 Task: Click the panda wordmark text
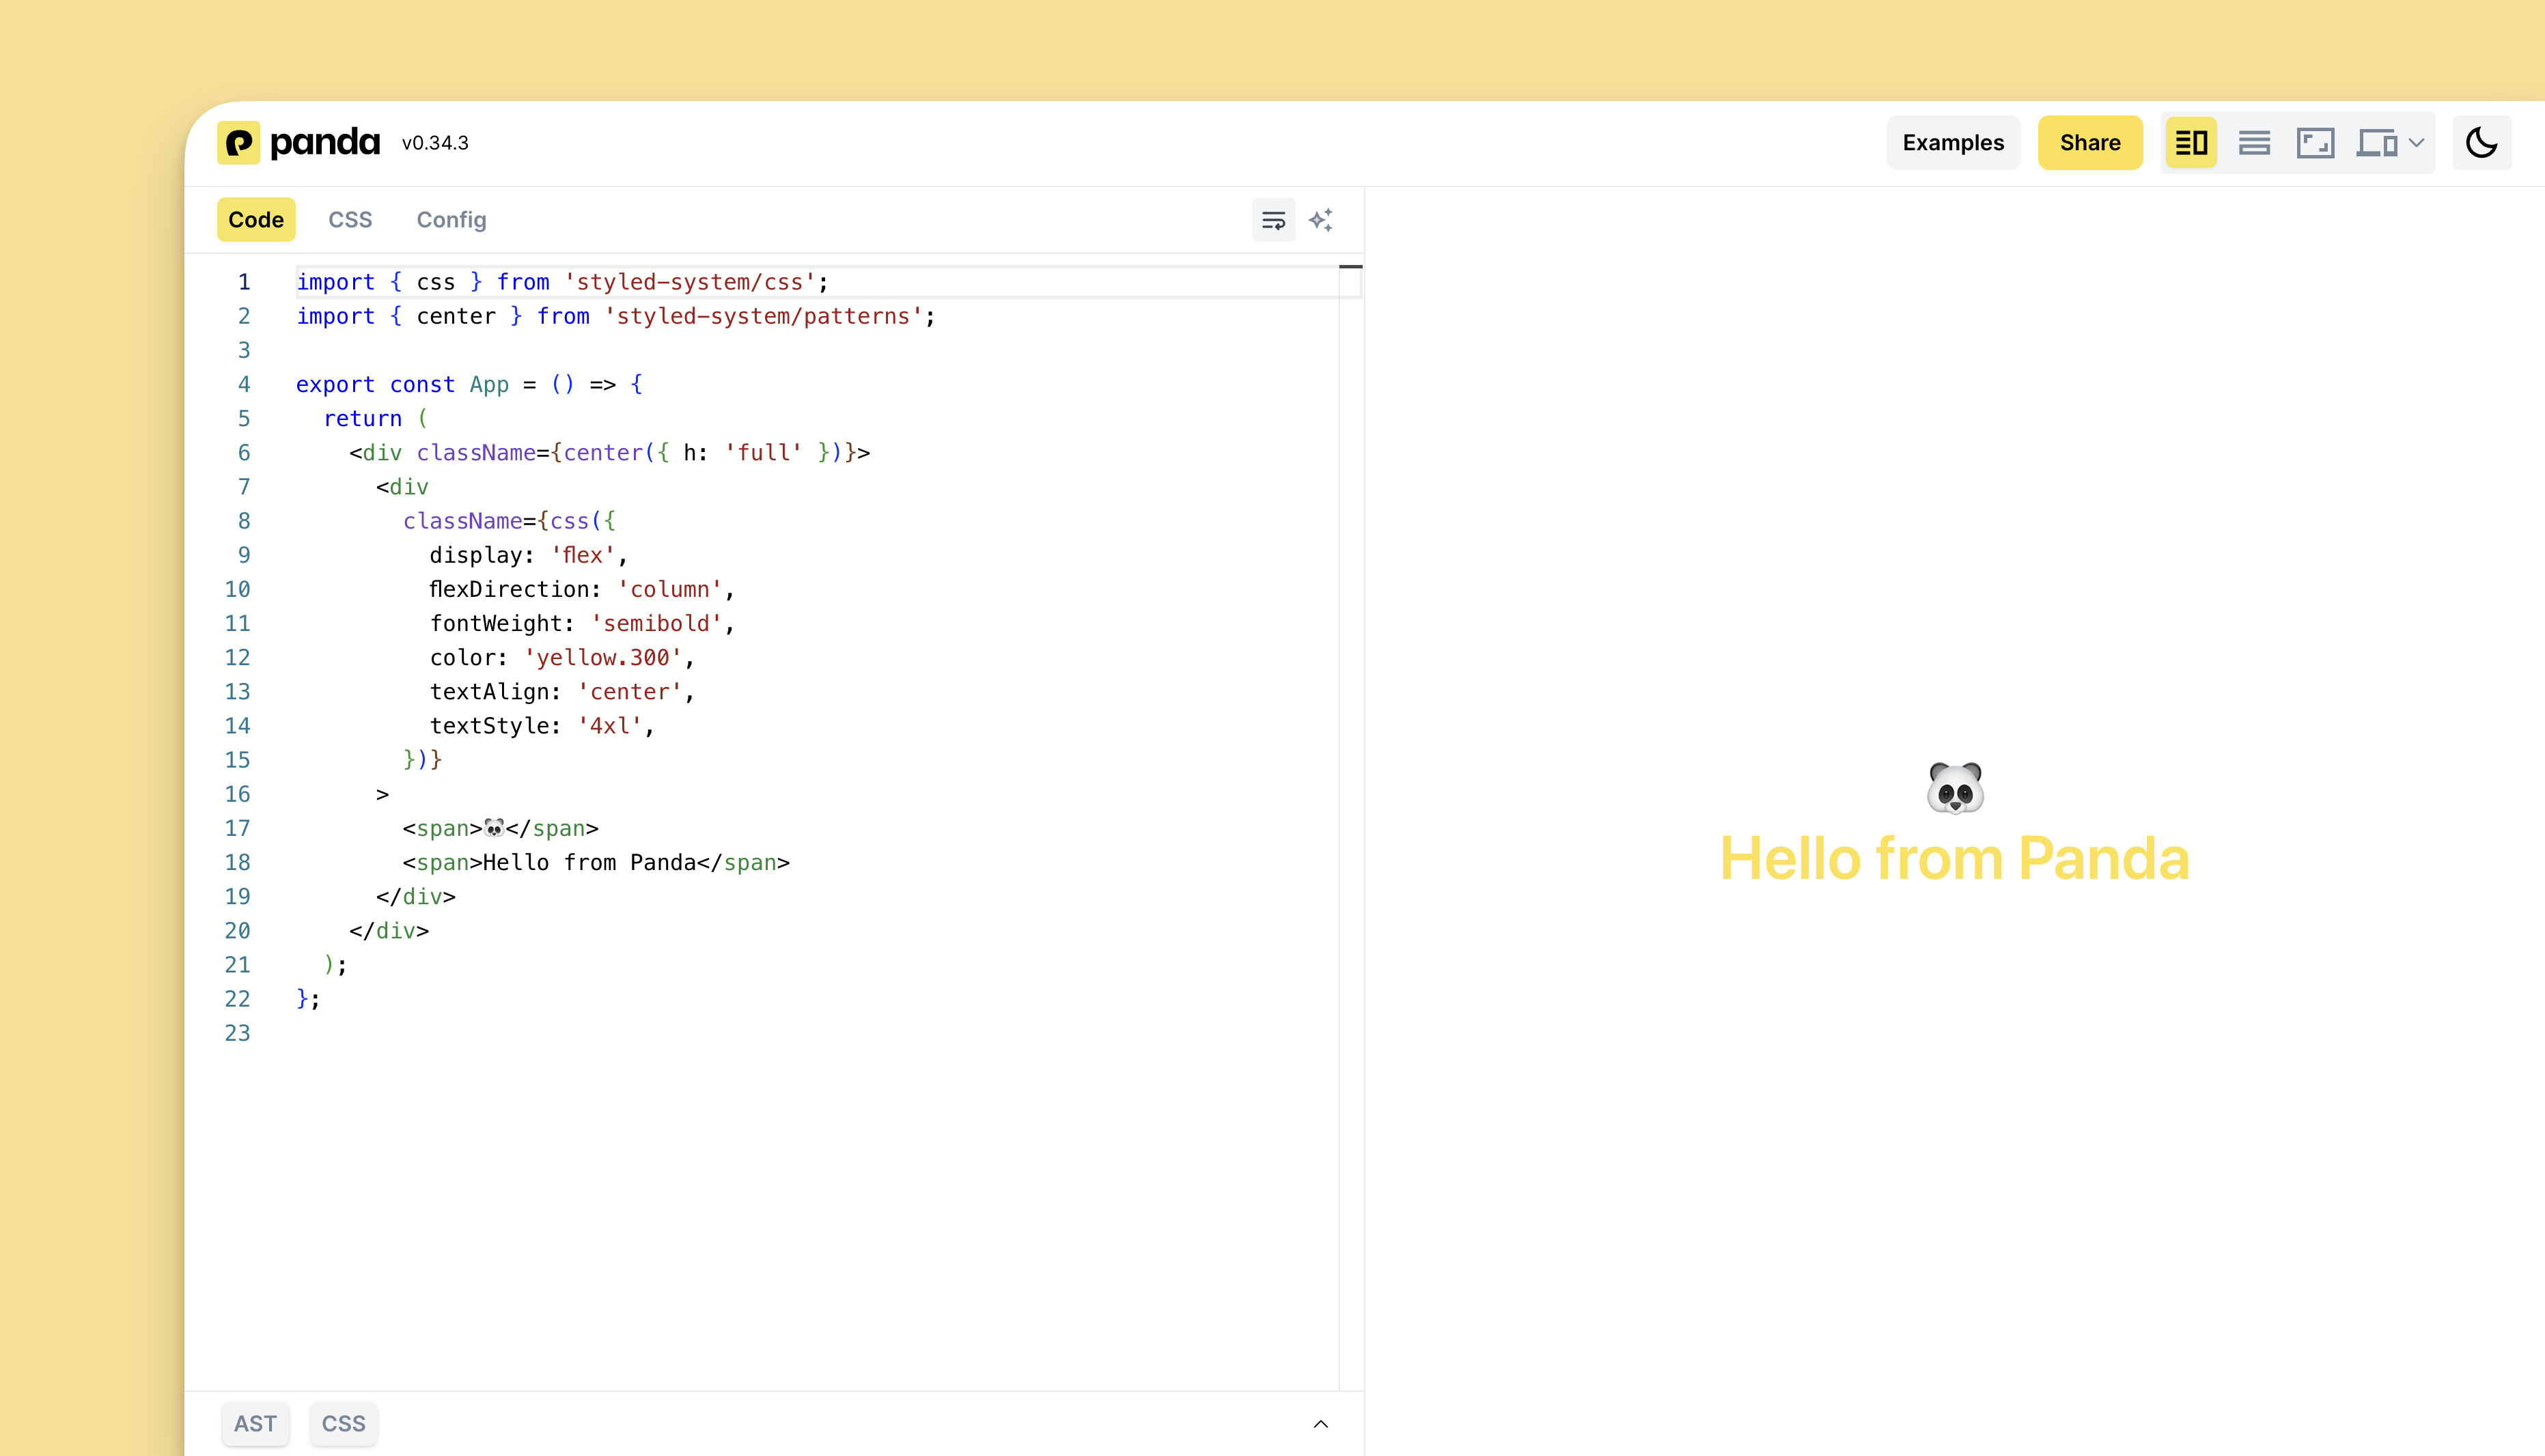pos(325,143)
